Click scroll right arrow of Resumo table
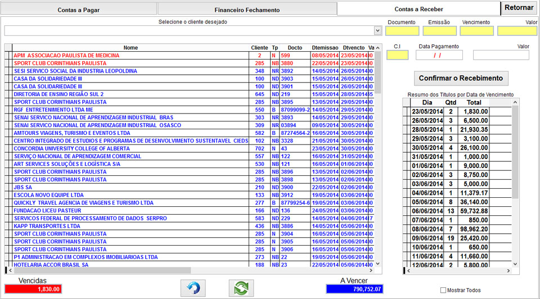 508,271
